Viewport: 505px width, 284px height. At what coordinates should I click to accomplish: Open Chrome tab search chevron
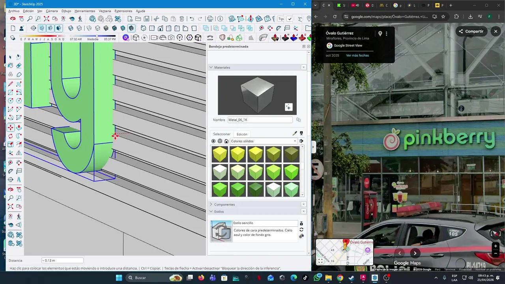(315, 5)
